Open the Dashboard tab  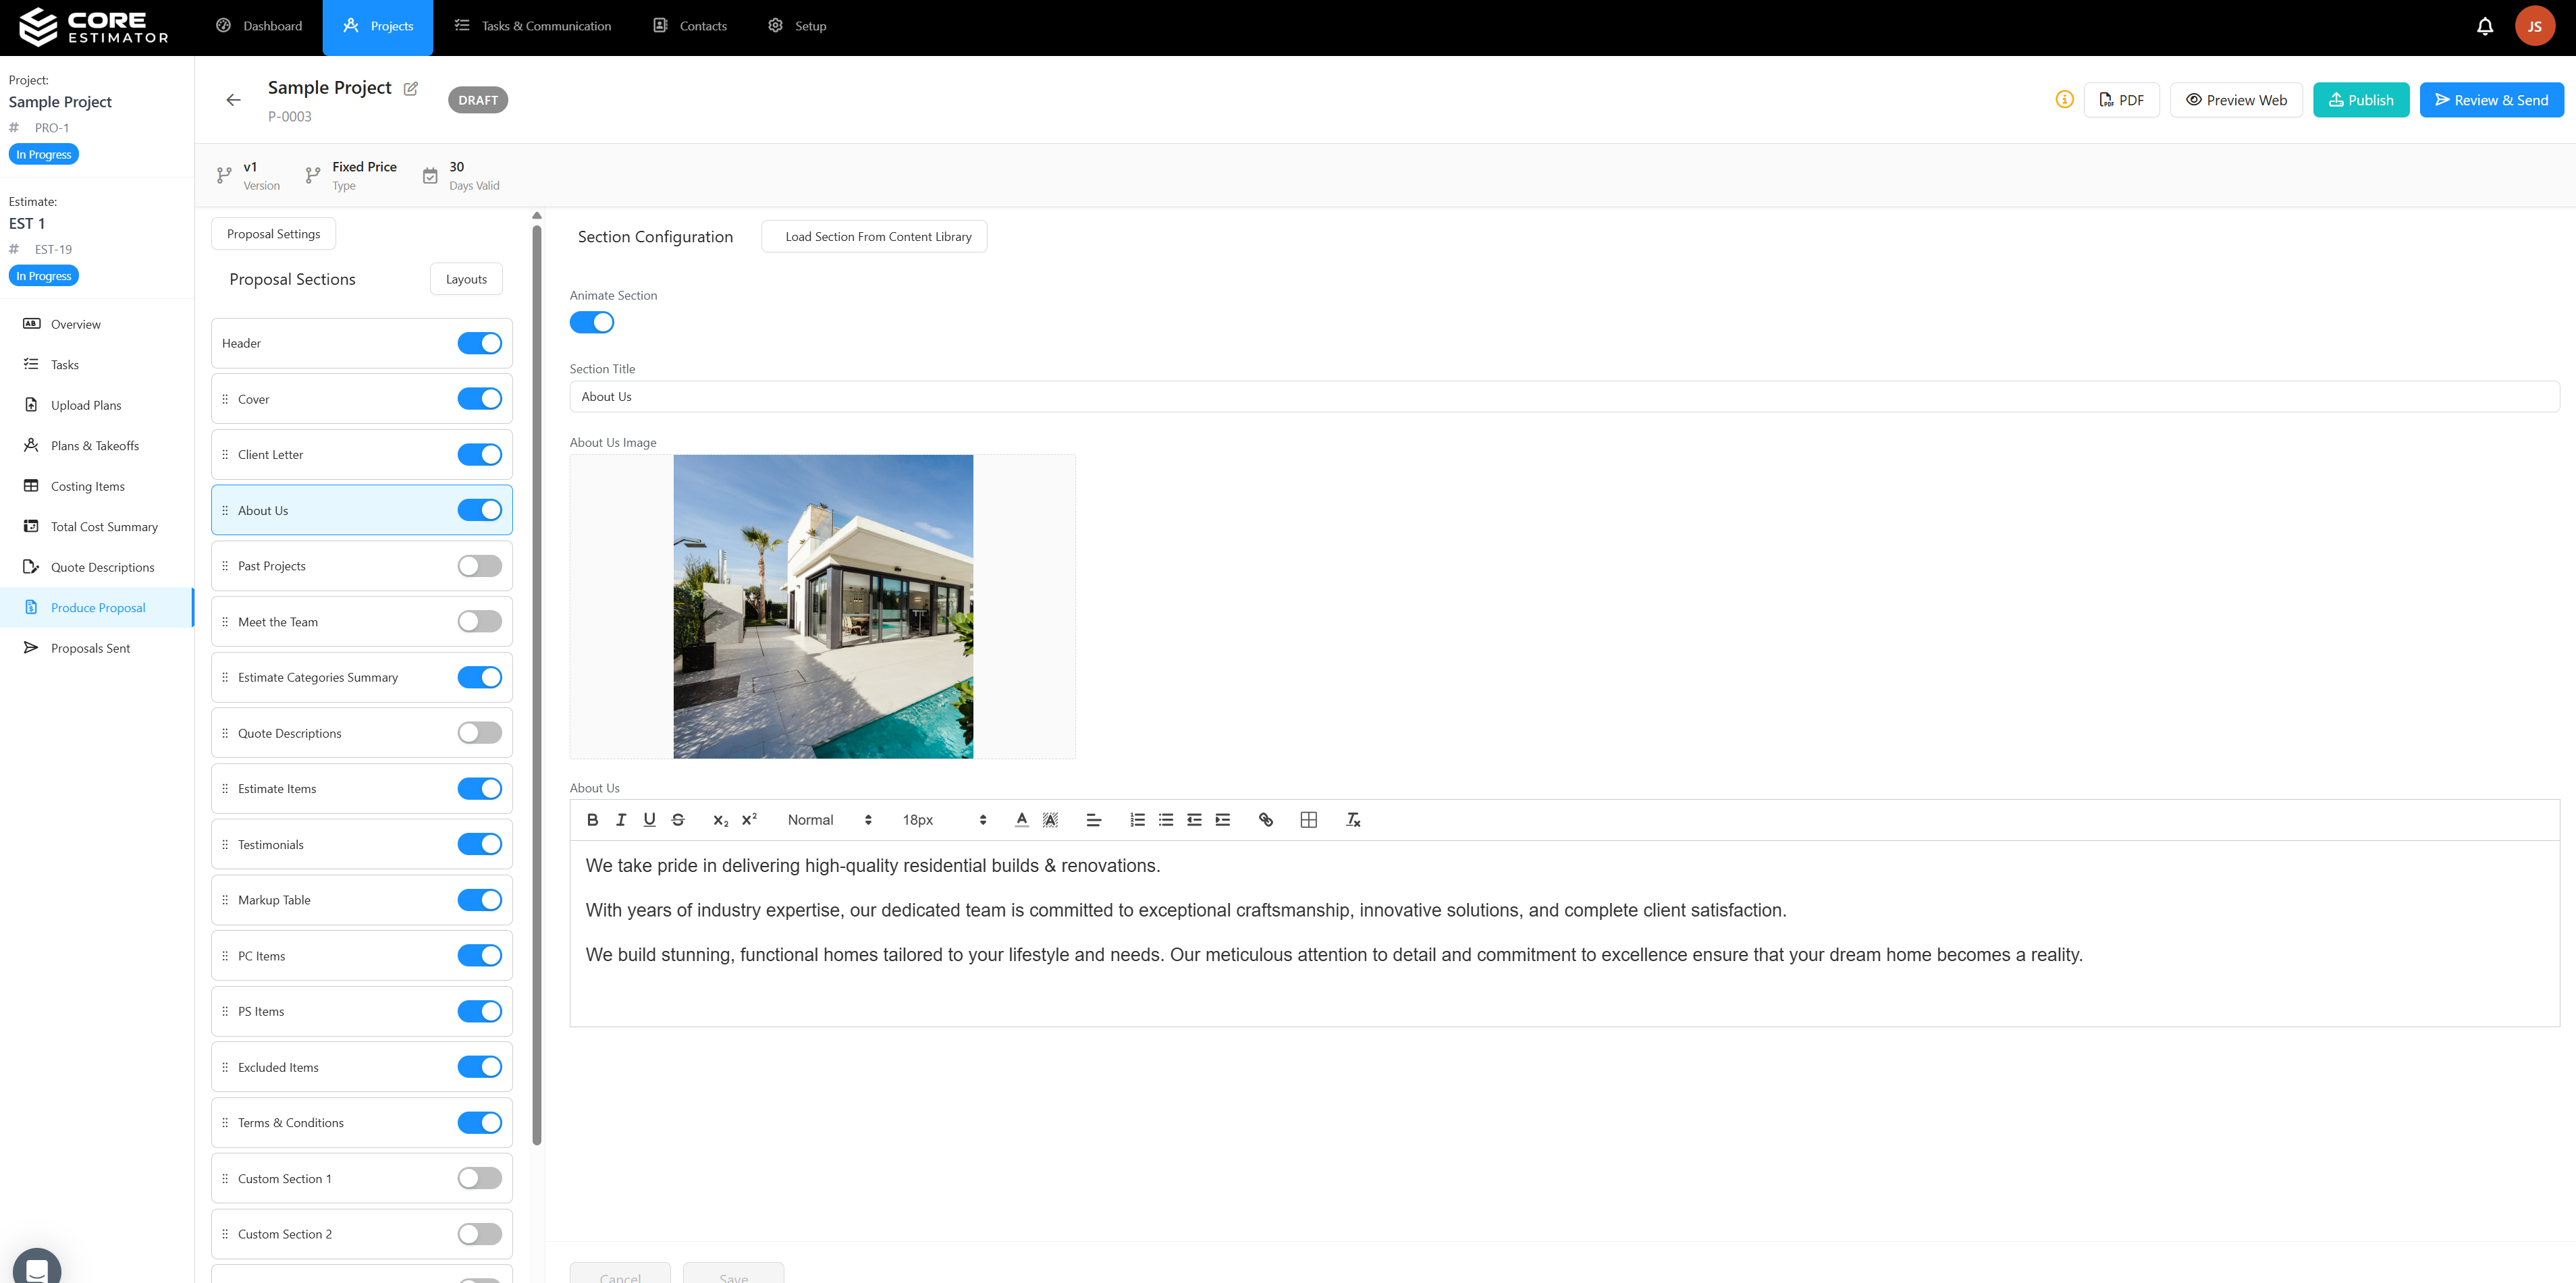(x=259, y=27)
